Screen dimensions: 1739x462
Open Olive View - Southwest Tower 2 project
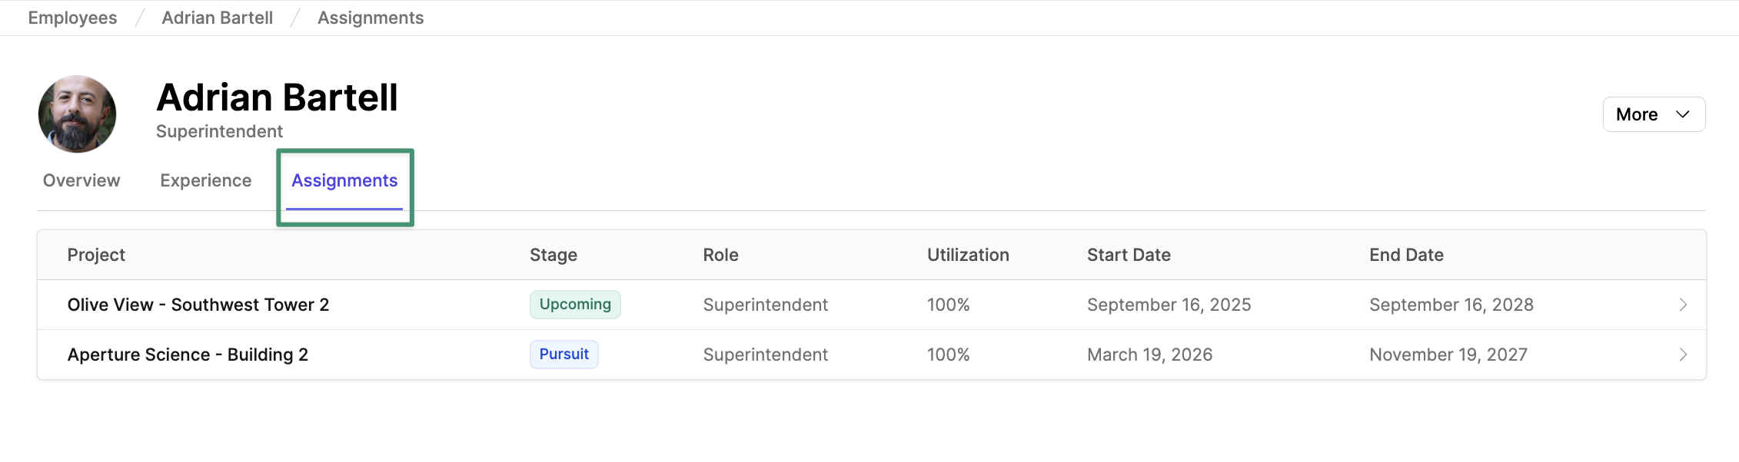[198, 305]
